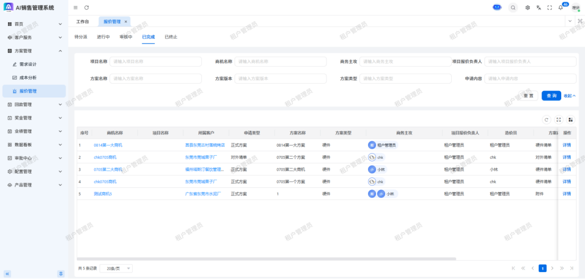Open the language translation switcher
Screen dimensions: 585x279
(x=538, y=7)
